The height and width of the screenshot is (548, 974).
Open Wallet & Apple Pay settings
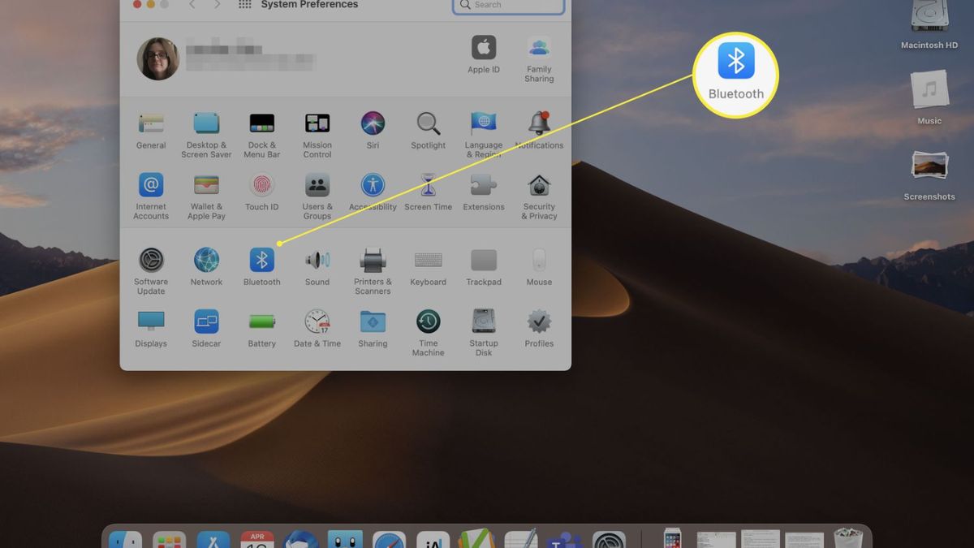click(x=206, y=185)
